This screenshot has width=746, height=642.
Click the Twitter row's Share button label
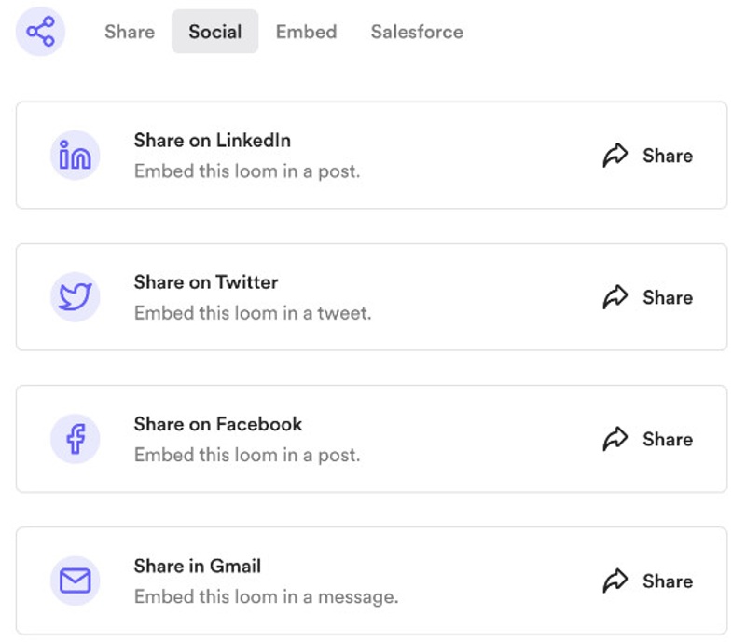click(668, 297)
